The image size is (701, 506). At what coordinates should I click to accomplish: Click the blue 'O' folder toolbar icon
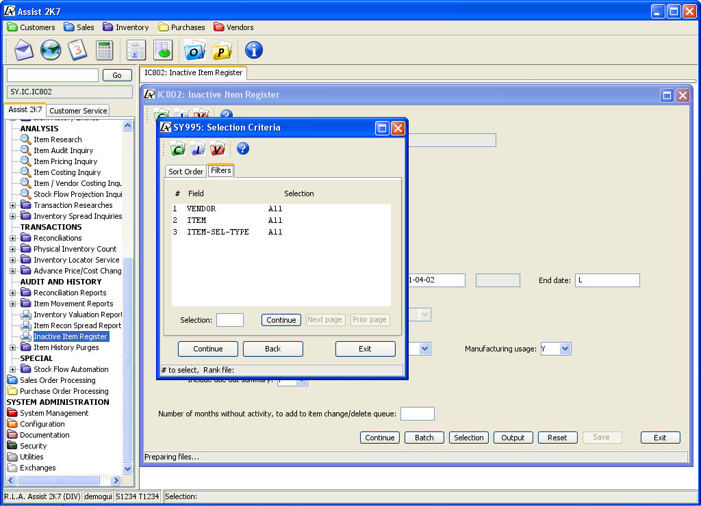click(x=195, y=51)
